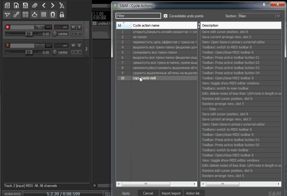The image size is (287, 196).
Task: Click the Redo right-arrow icon
Action: coord(53,5)
